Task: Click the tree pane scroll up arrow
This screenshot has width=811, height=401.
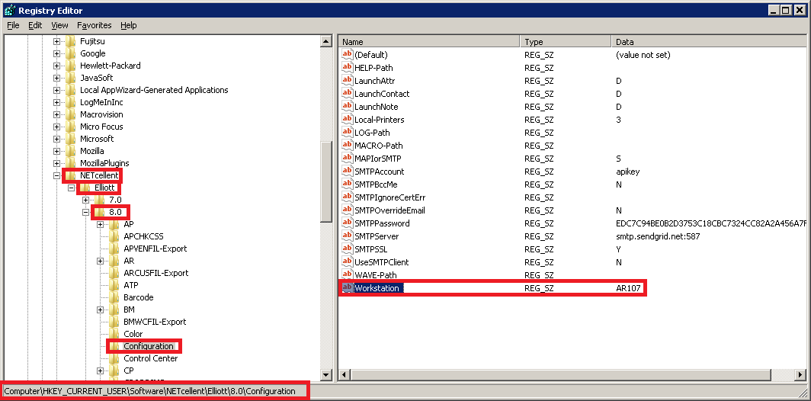Action: pos(326,41)
